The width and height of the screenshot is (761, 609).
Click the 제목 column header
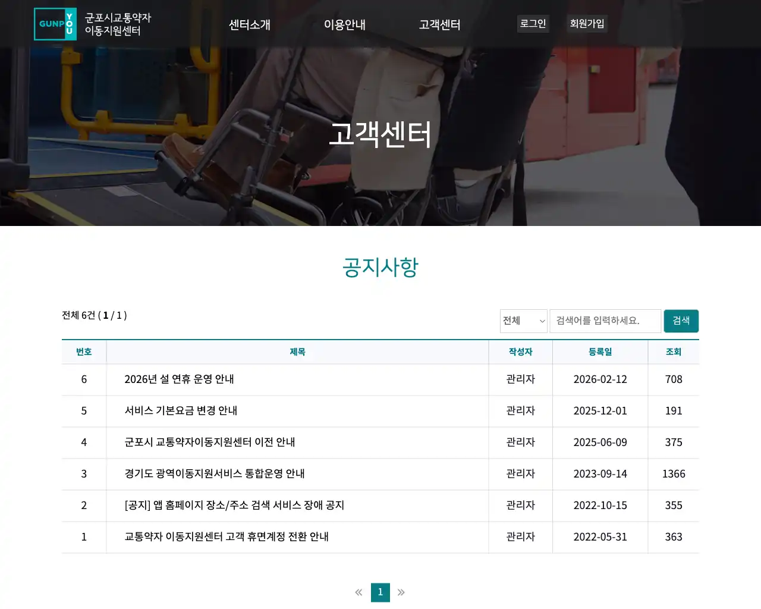(297, 352)
